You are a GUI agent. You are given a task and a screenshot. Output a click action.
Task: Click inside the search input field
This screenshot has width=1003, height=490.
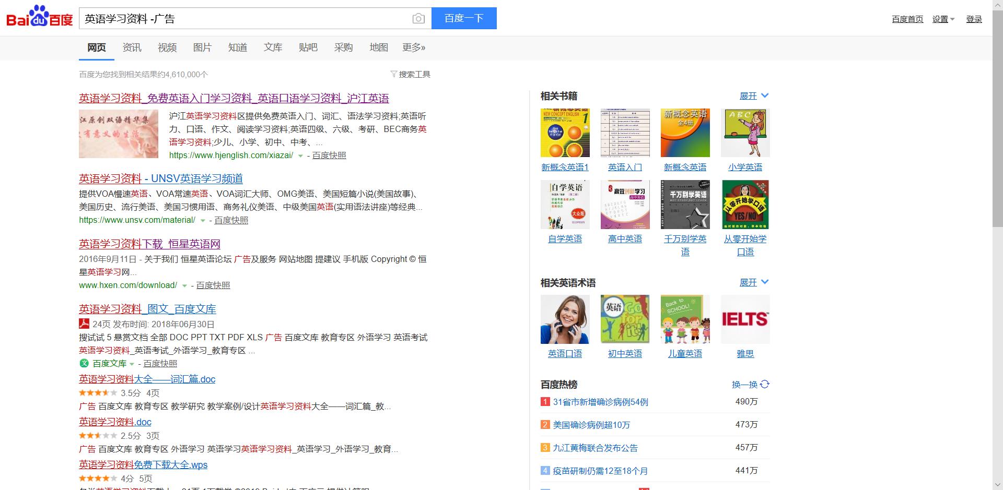click(235, 18)
